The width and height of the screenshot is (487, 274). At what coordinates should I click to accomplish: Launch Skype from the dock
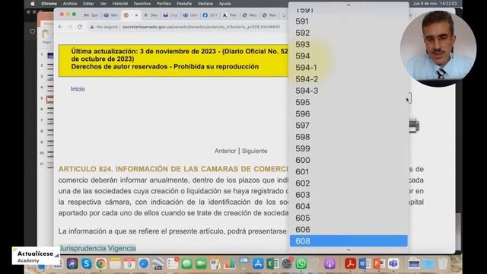86,264
